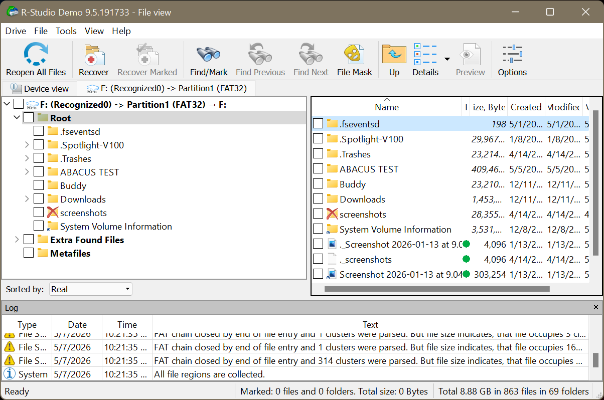The image size is (604, 400).
Task: Open the Drive menu
Action: [16, 31]
